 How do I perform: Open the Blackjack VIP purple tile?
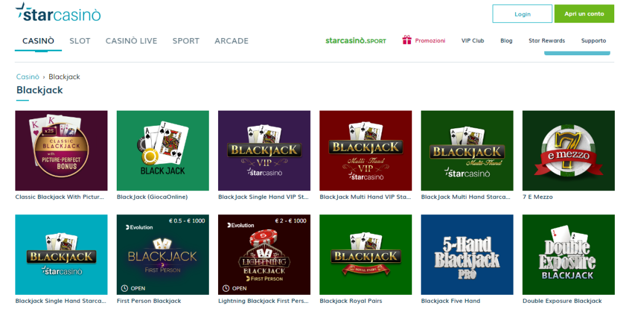(264, 150)
